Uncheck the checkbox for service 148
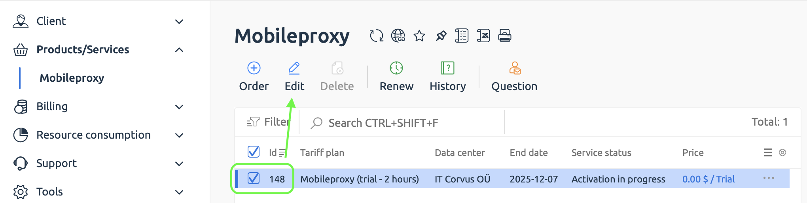This screenshot has width=807, height=203. coord(254,179)
